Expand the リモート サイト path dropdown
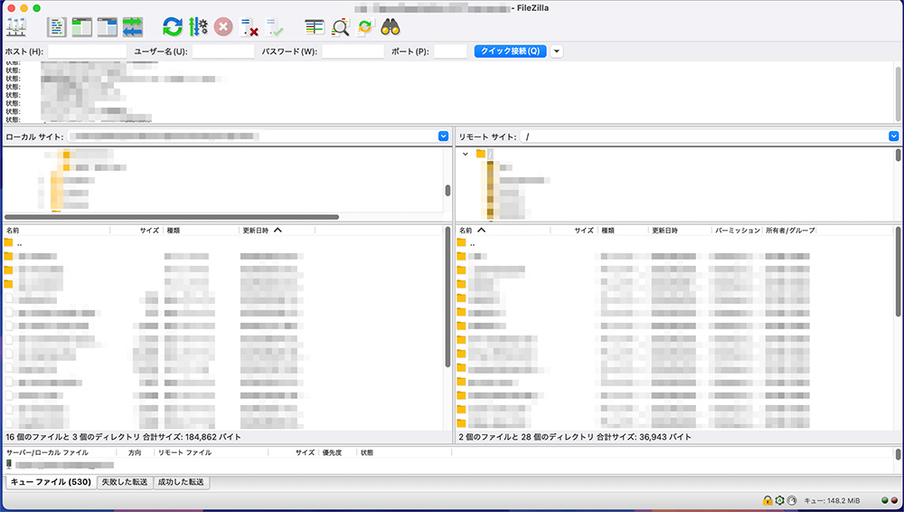Image resolution: width=904 pixels, height=512 pixels. click(x=893, y=137)
